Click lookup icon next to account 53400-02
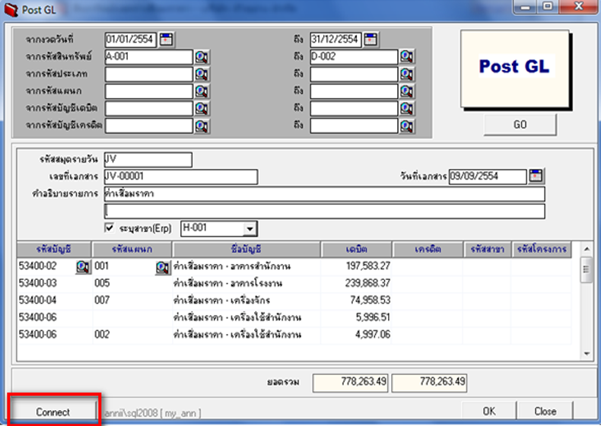The width and height of the screenshot is (601, 426). click(83, 266)
